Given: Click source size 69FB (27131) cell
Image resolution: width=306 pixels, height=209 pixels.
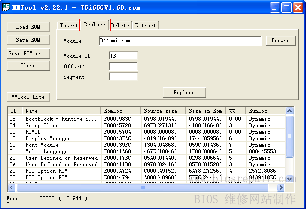Looking at the screenshot, I should (x=160, y=125).
